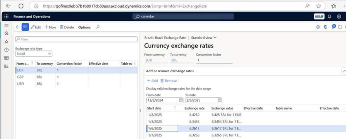Screen dimensions: 346x139
Task: Open Favorites in the left sidebar
Action: pyautogui.click(x=6, y=42)
